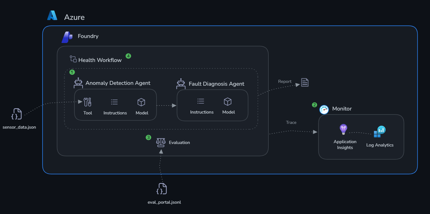Click the "eval_portal.jsonl" file name
This screenshot has height=214, width=430.
[x=164, y=202]
